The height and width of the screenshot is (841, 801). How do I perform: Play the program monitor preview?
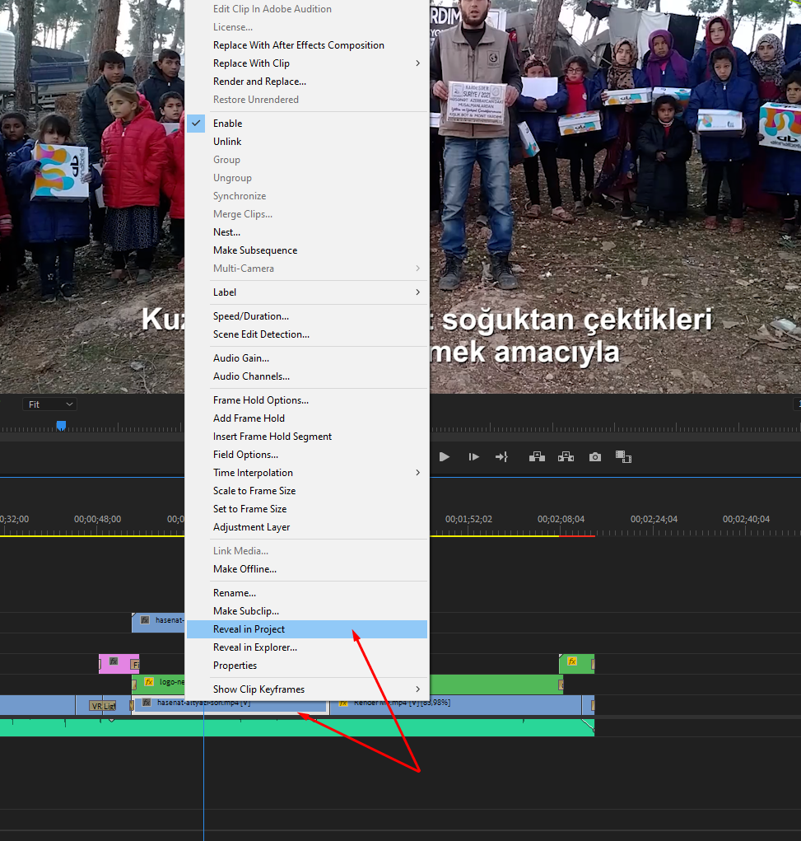point(444,457)
